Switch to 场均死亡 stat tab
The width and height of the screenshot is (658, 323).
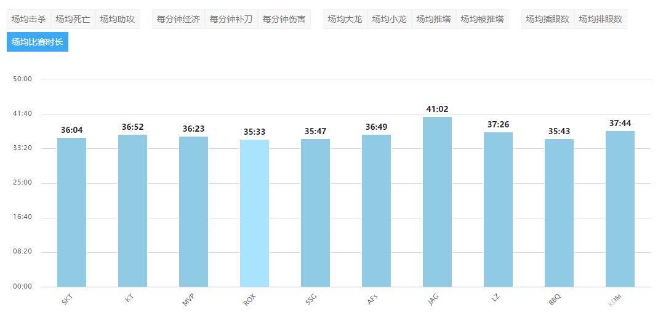[x=73, y=19]
